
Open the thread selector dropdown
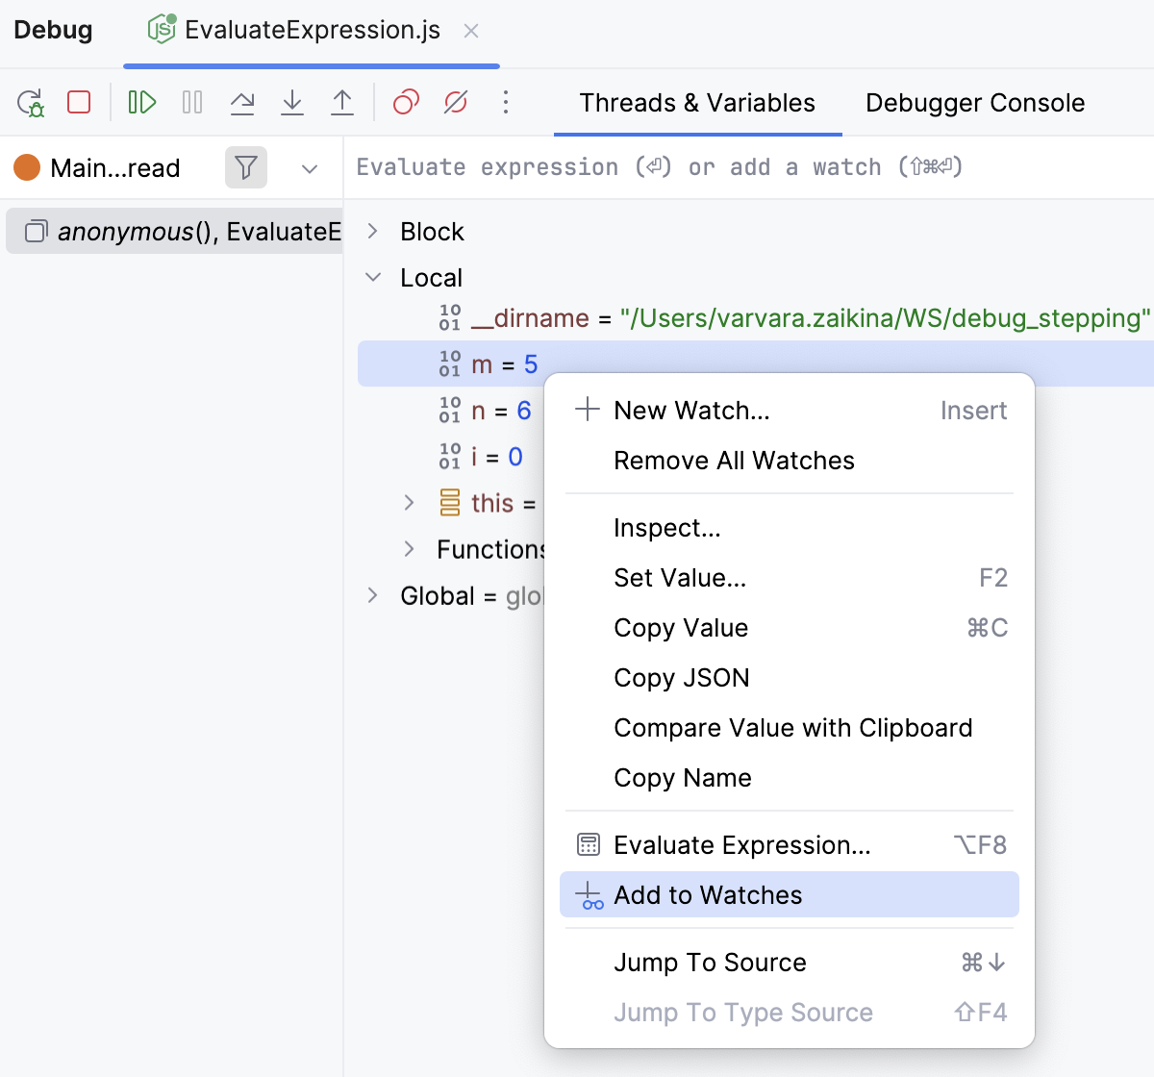click(x=309, y=168)
